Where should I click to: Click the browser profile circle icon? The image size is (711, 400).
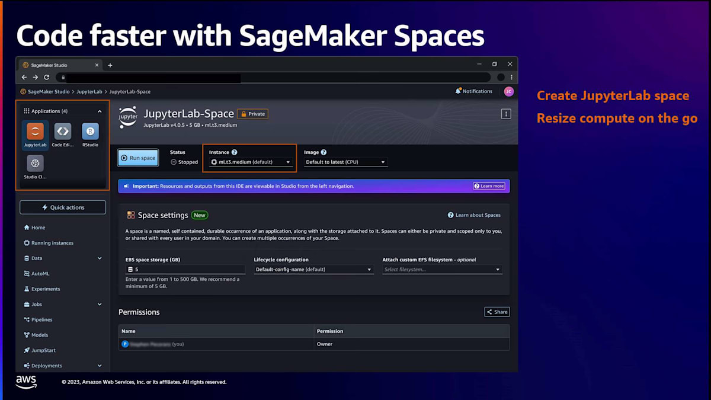[x=501, y=77]
